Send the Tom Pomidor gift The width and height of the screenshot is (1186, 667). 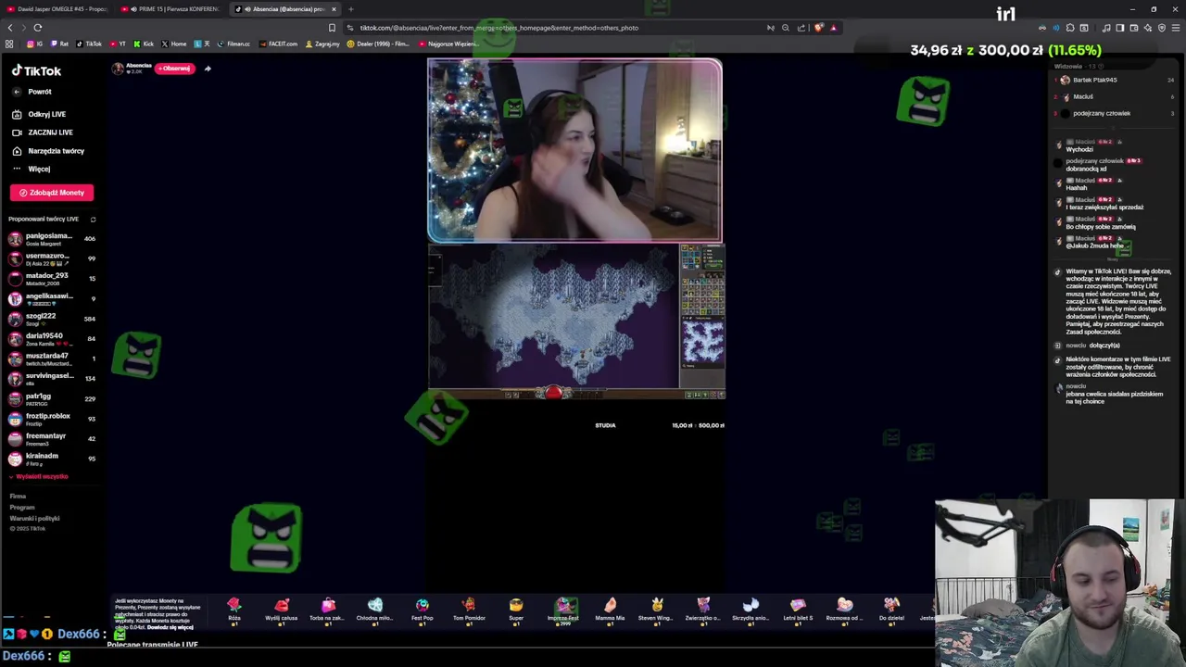pos(469,610)
